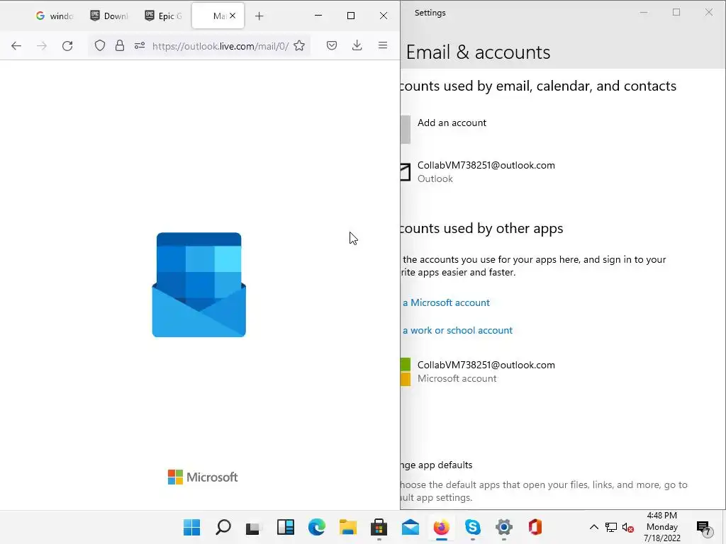726x544 pixels.
Task: Switch to Google 'windo' tab
Action: pos(55,16)
